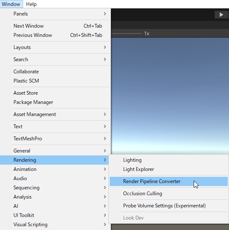Click the disabled Look Dev entry
Screen dimensions: 229x230
pos(168,218)
